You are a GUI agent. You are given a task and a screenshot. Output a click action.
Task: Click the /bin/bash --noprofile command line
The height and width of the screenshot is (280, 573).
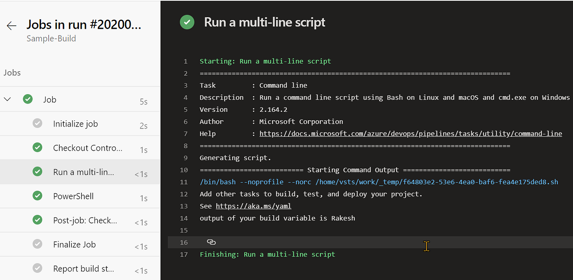point(379,182)
